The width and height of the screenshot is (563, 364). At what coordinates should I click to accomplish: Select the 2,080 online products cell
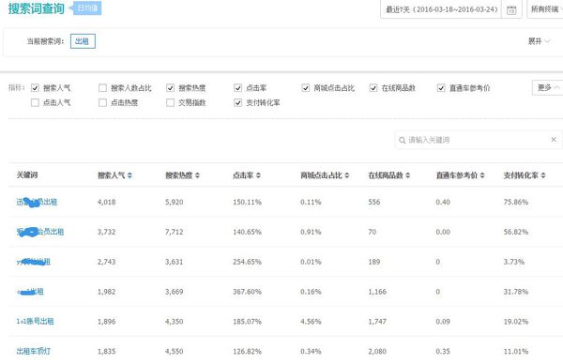pos(377,351)
